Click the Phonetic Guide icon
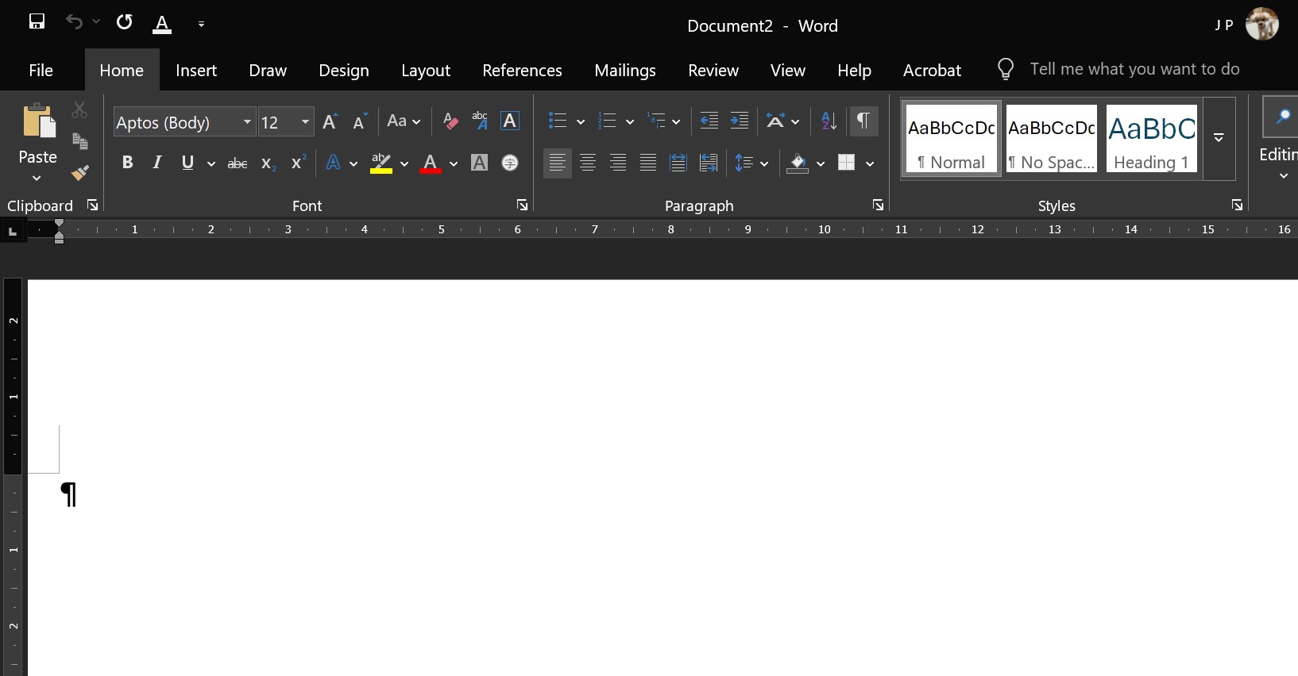The width and height of the screenshot is (1298, 676). [x=480, y=121]
